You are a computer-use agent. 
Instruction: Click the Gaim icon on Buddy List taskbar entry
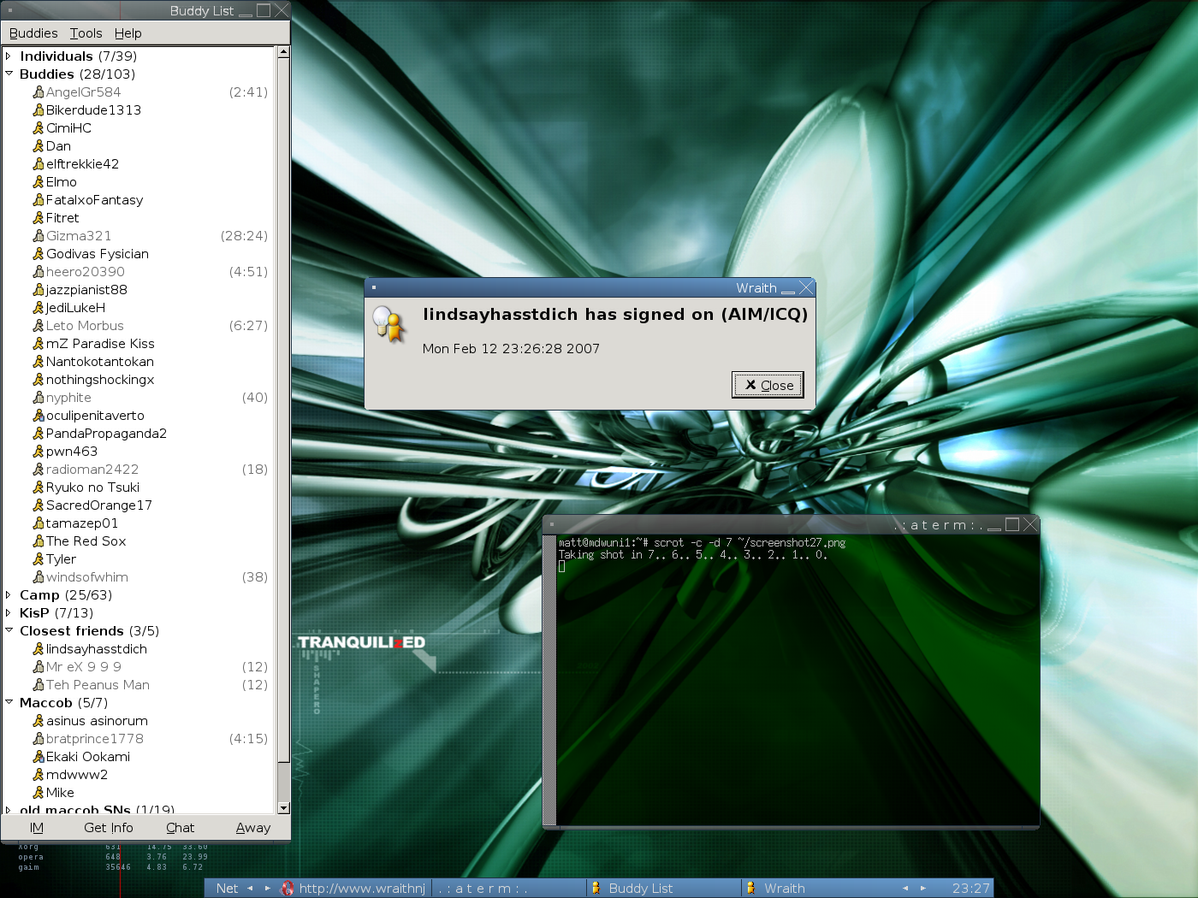[596, 889]
